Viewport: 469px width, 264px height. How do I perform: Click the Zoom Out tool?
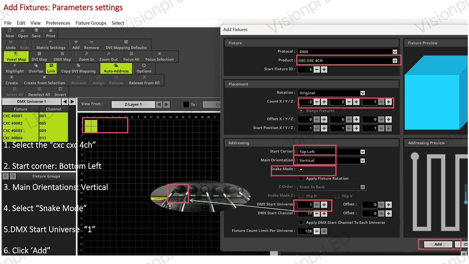click(x=109, y=57)
